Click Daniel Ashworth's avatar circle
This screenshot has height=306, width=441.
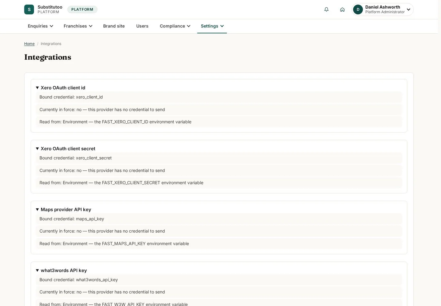[358, 9]
